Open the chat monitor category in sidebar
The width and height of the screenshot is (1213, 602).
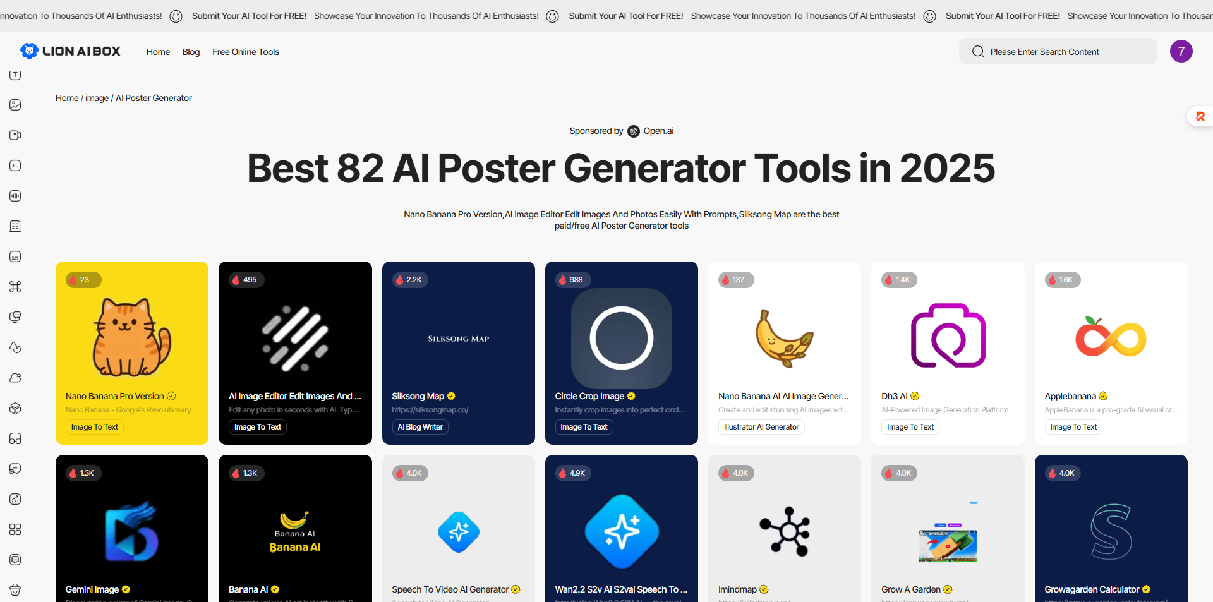coord(15,317)
